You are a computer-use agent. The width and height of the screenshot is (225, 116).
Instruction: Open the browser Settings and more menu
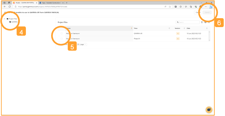[x=206, y=7]
